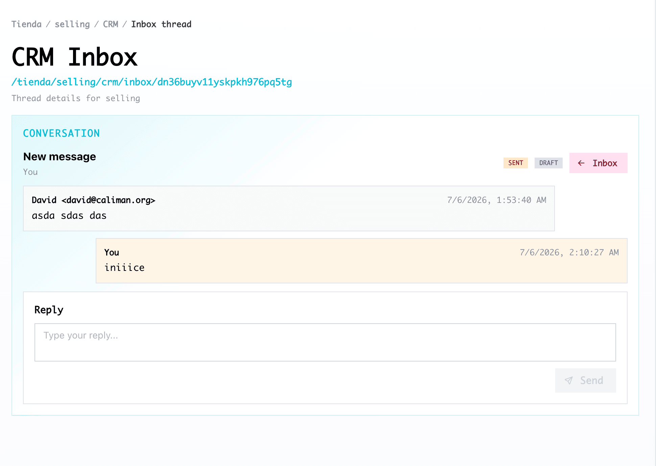Click the CONVERSATION section heading
Screen dimensions: 656x466
click(x=61, y=133)
